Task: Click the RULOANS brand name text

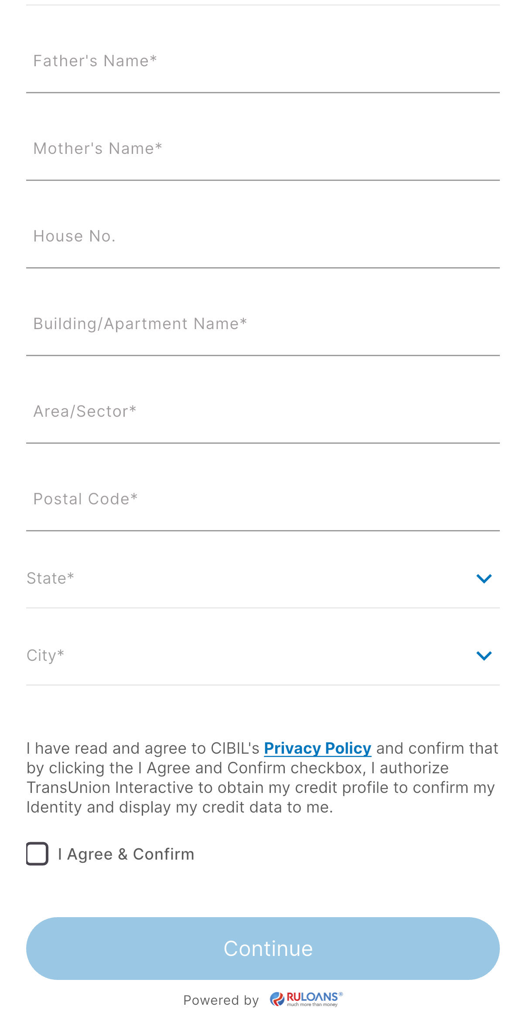Action: click(312, 997)
